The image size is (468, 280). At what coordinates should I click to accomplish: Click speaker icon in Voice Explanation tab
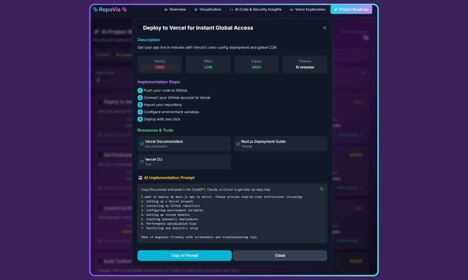(x=291, y=10)
